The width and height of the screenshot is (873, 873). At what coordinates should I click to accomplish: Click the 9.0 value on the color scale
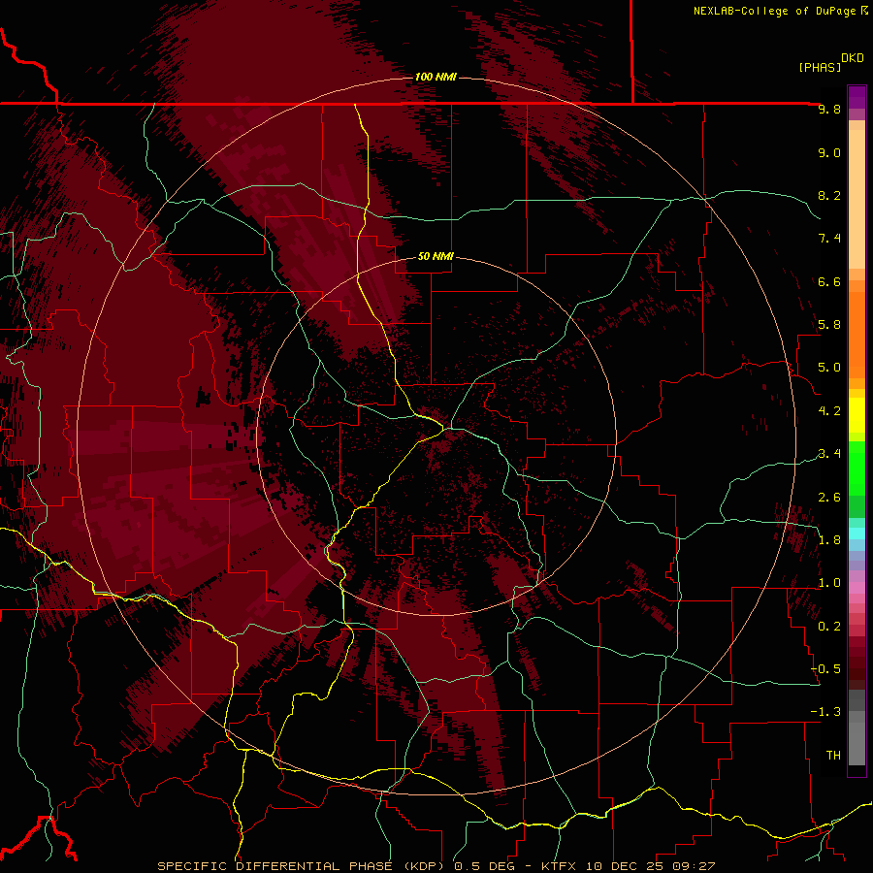point(829,153)
